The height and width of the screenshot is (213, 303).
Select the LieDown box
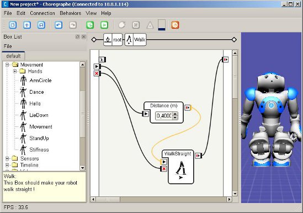(x=34, y=115)
